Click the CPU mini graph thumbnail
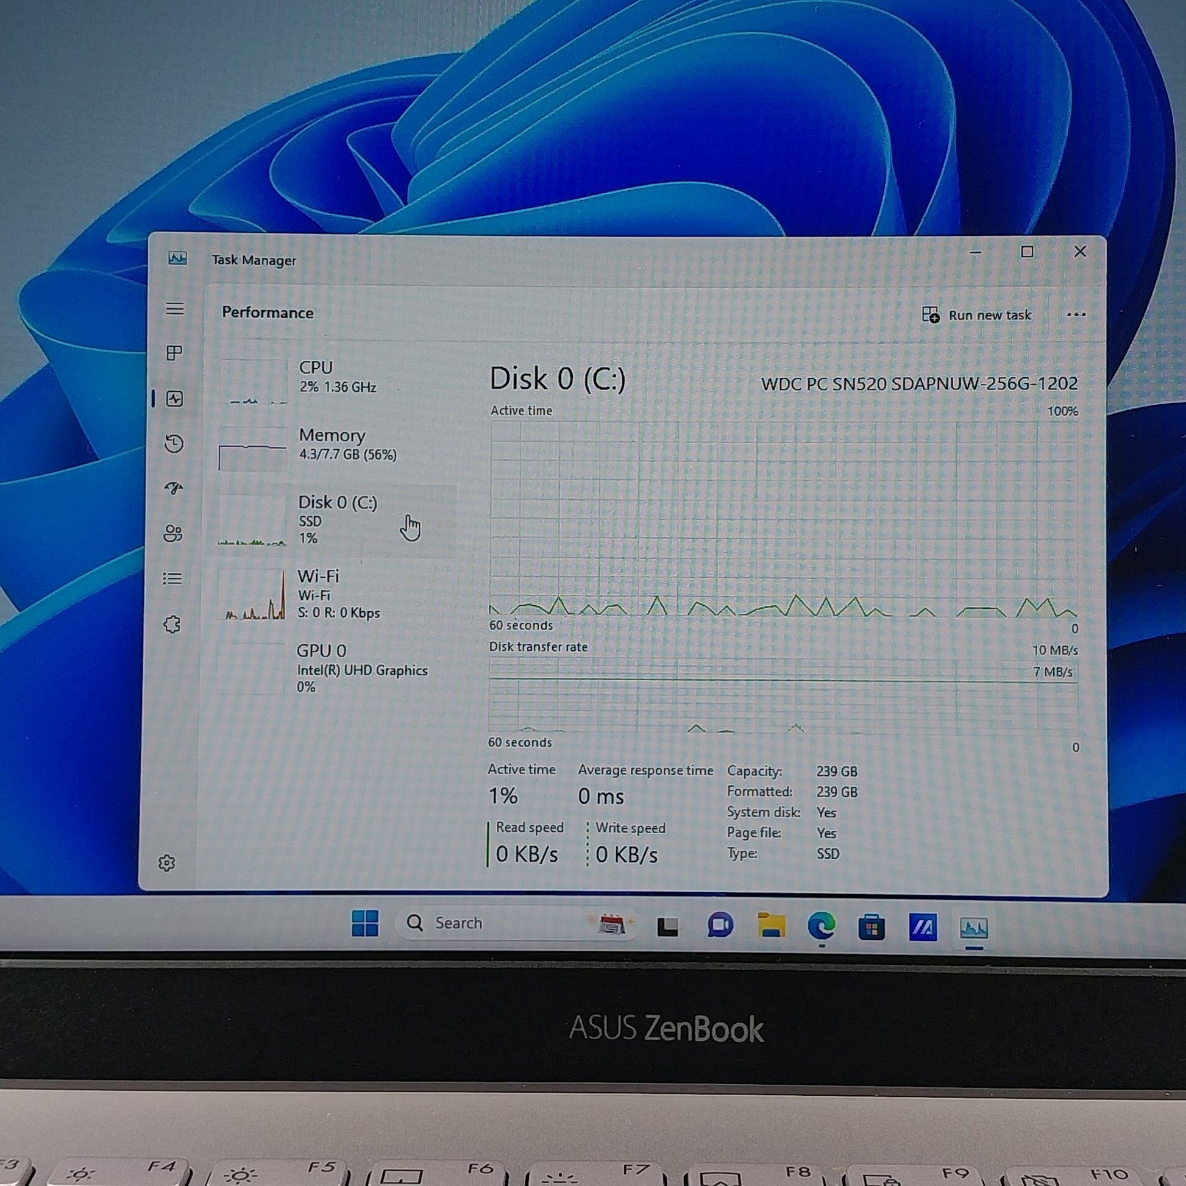 (254, 382)
